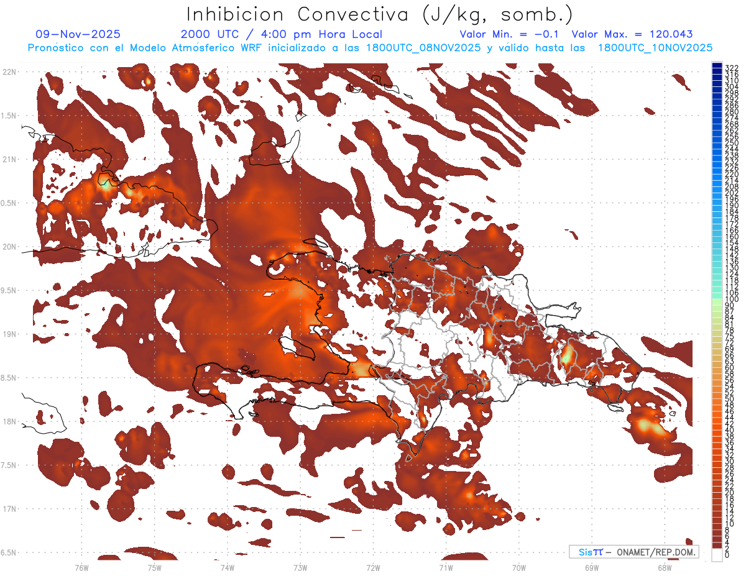Click the '74W' longitude label
The height and width of the screenshot is (576, 746).
coord(227,567)
